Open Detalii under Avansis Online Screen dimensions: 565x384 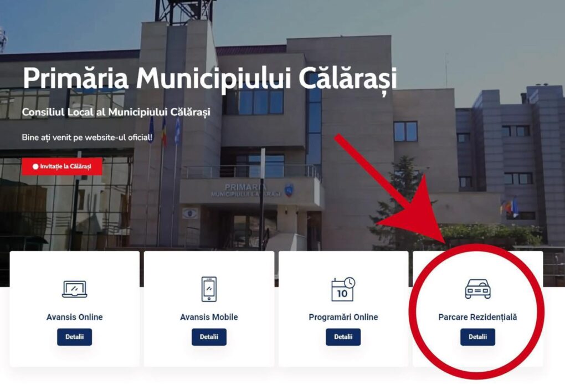tap(75, 337)
